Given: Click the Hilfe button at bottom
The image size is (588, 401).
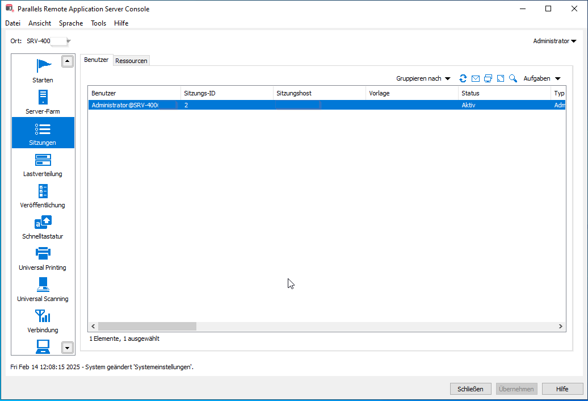Looking at the screenshot, I should coord(562,389).
